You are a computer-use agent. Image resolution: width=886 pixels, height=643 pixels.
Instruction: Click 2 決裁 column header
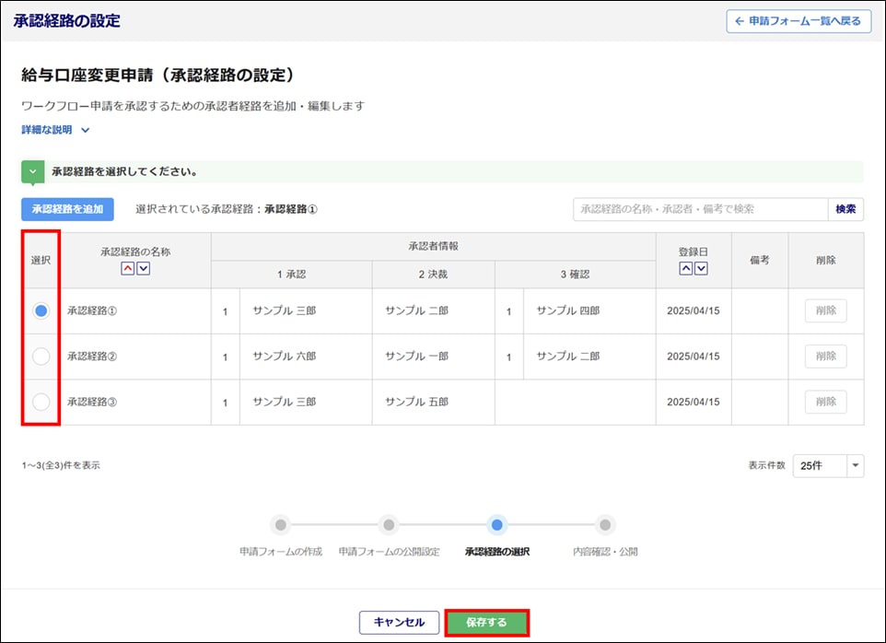(x=434, y=275)
